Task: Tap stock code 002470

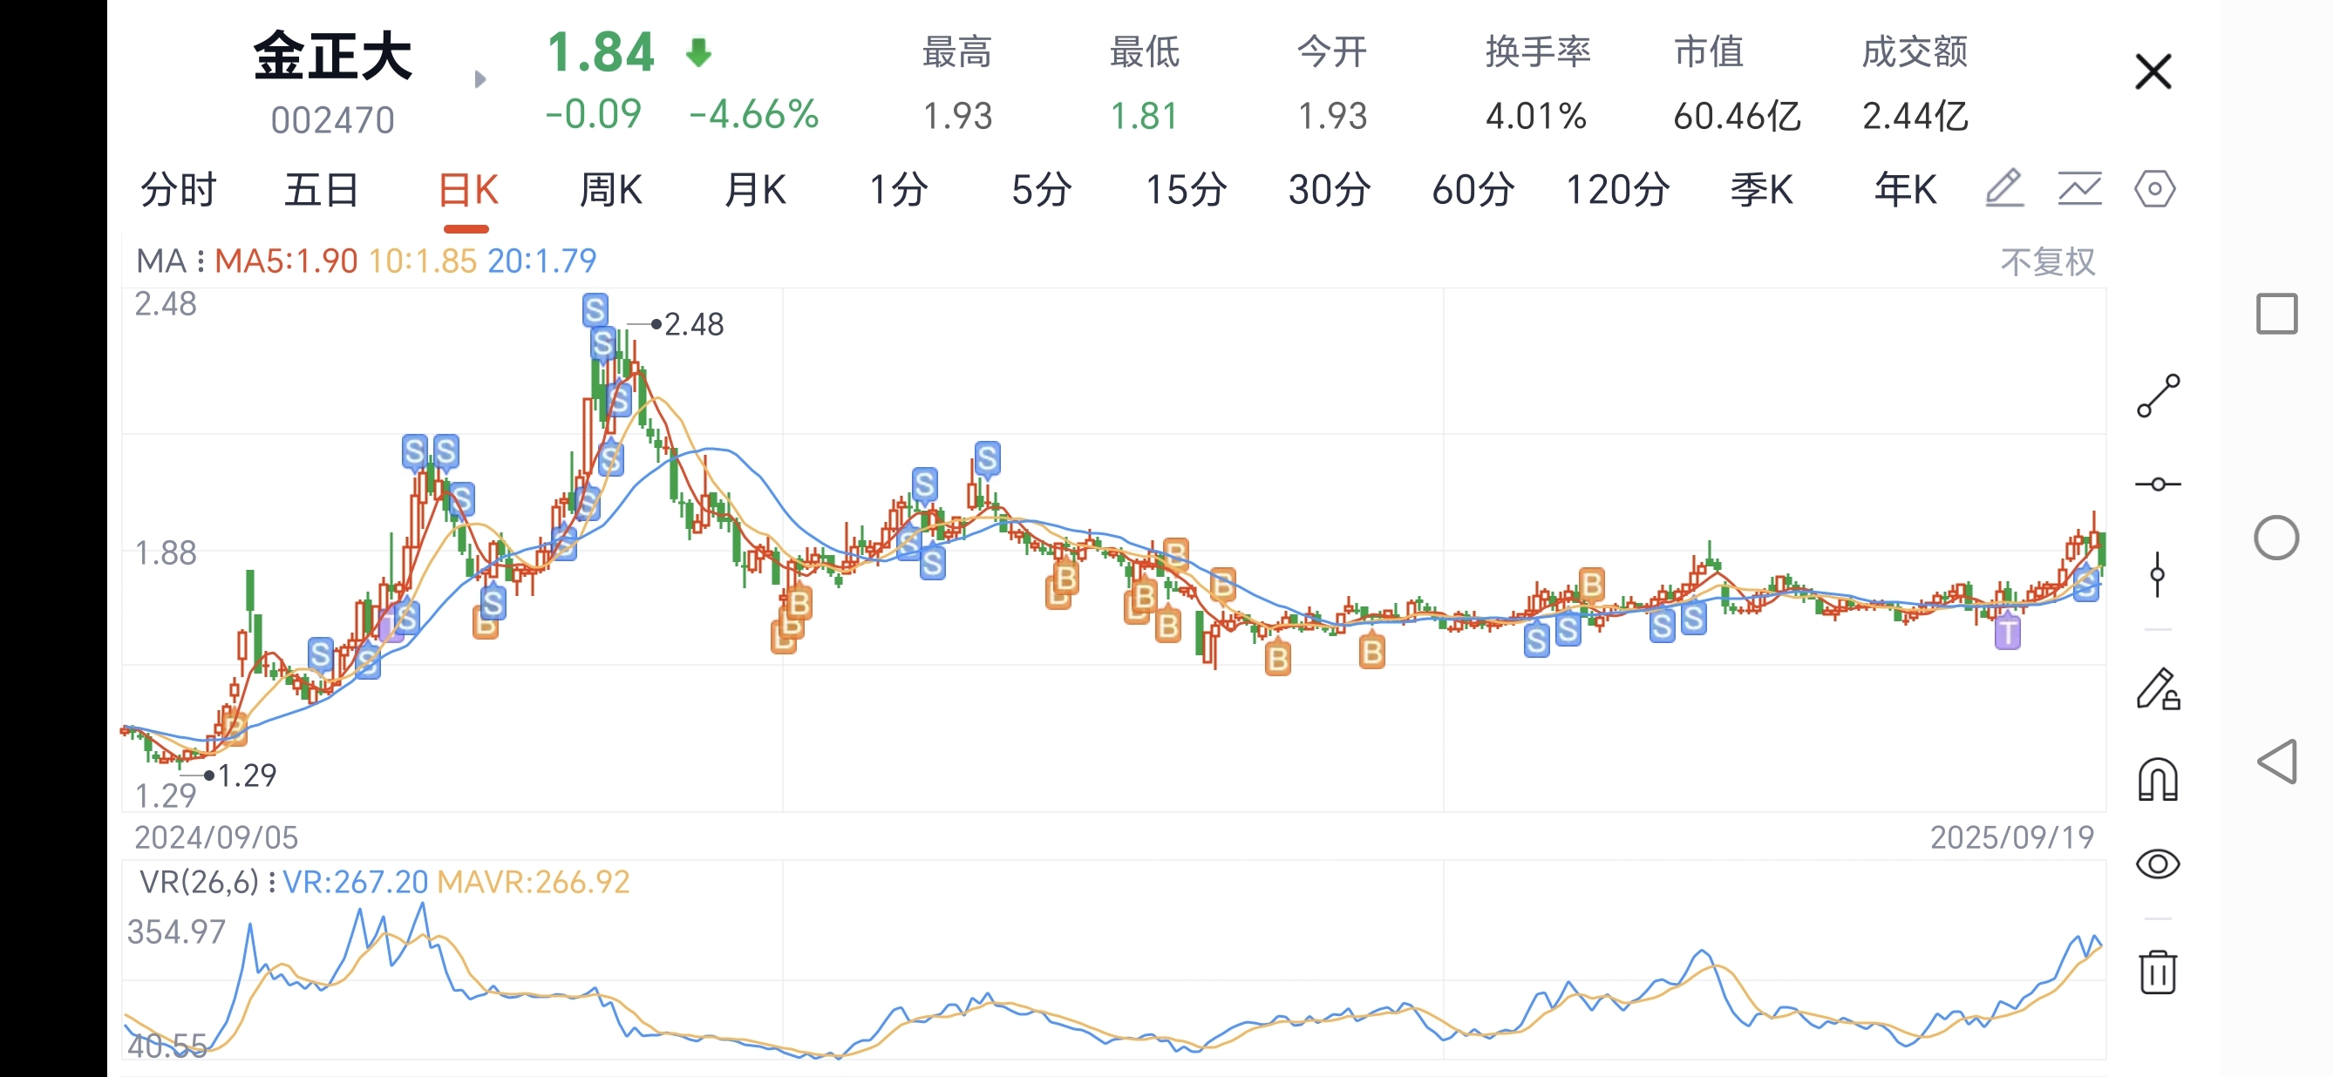Action: click(332, 120)
